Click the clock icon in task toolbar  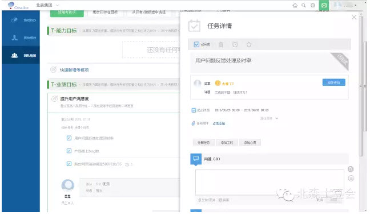tap(235, 44)
